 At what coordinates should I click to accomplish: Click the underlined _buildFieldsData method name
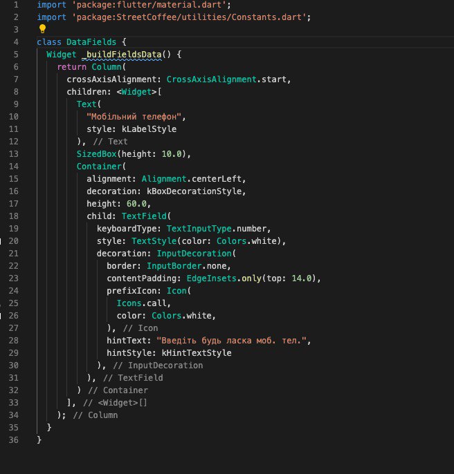(122, 55)
